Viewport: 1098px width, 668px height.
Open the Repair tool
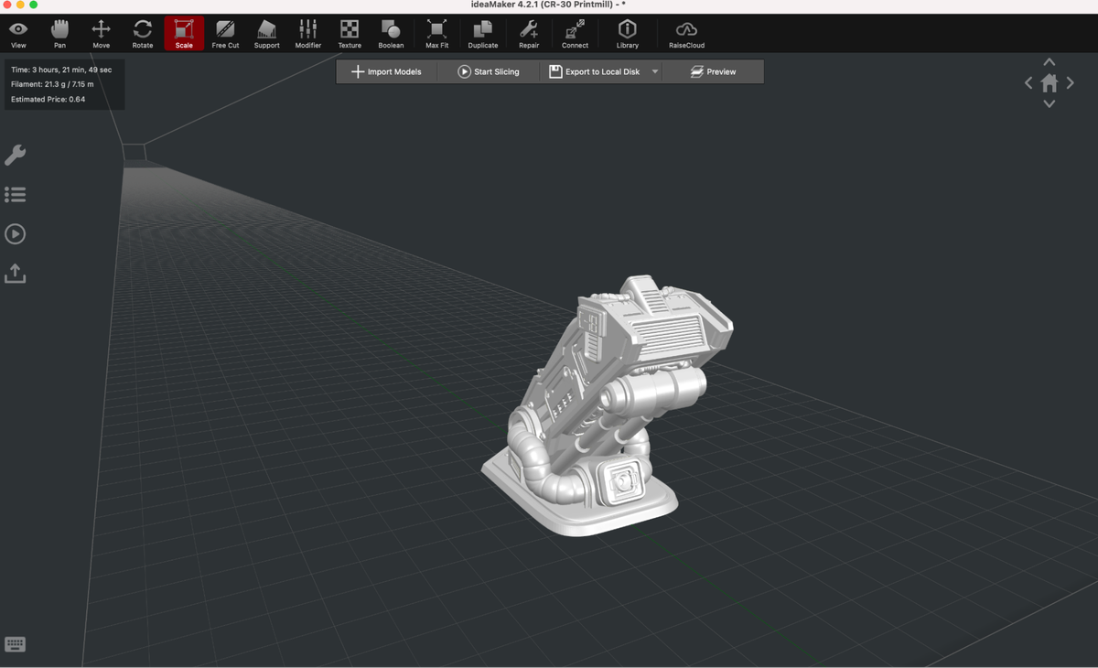pyautogui.click(x=529, y=33)
